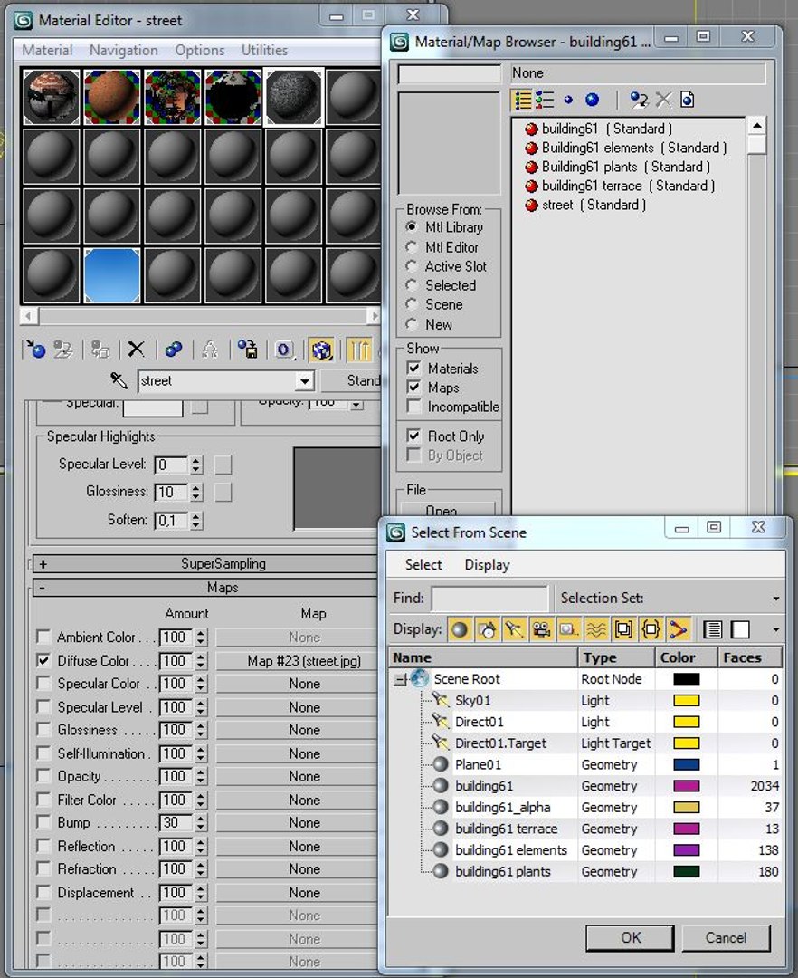
Task: Toggle Display XRefs filter icon
Action: coord(651,630)
